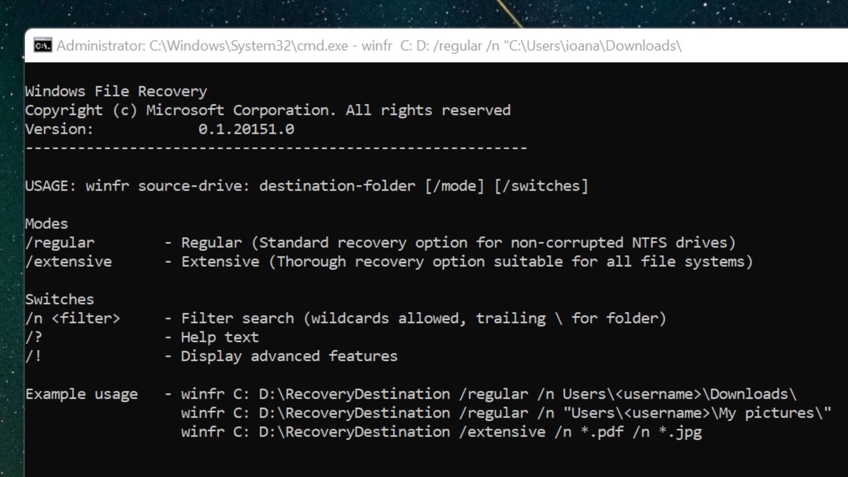The height and width of the screenshot is (477, 848).
Task: Click the USAGE winfr source-drive line
Action: point(307,186)
